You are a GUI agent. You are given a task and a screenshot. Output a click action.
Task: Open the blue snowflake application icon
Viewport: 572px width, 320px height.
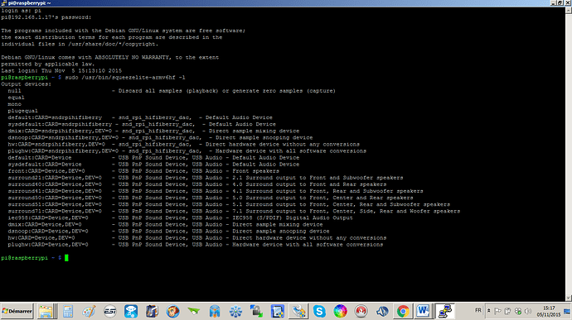pyautogui.click(x=235, y=311)
